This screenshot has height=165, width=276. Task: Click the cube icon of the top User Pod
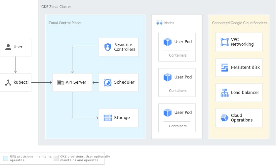pos(167,42)
